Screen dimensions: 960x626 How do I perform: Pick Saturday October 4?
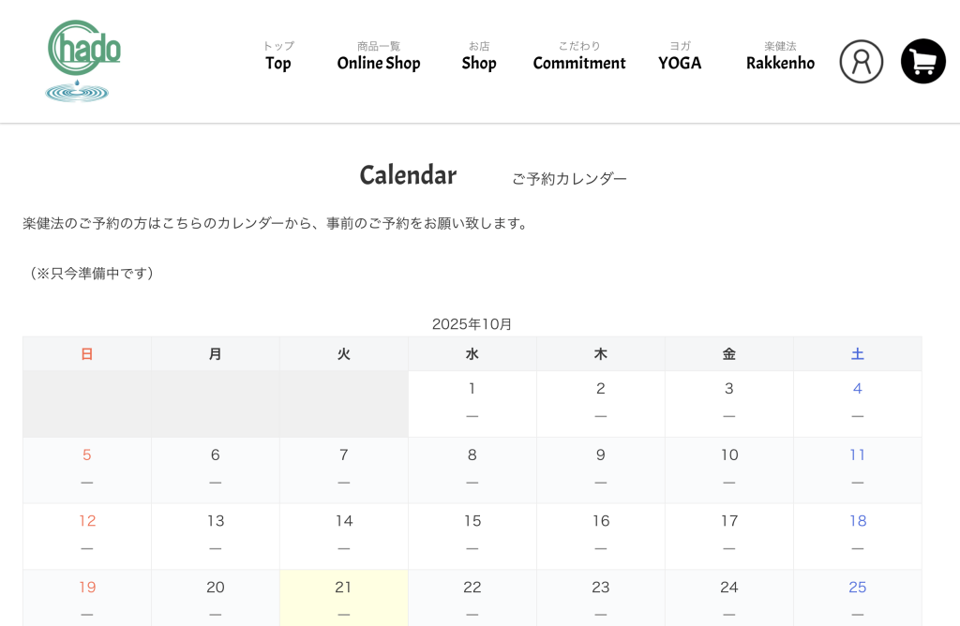(857, 403)
